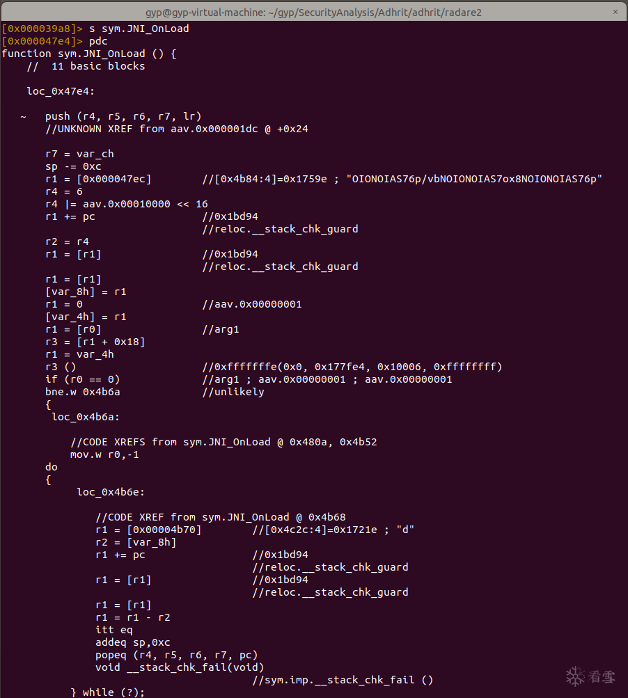Click the window control button in title bar

pos(615,10)
